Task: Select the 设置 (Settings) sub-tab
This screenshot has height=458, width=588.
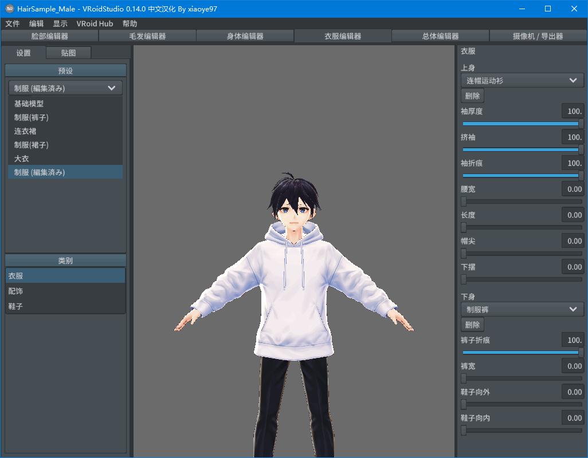Action: point(23,52)
